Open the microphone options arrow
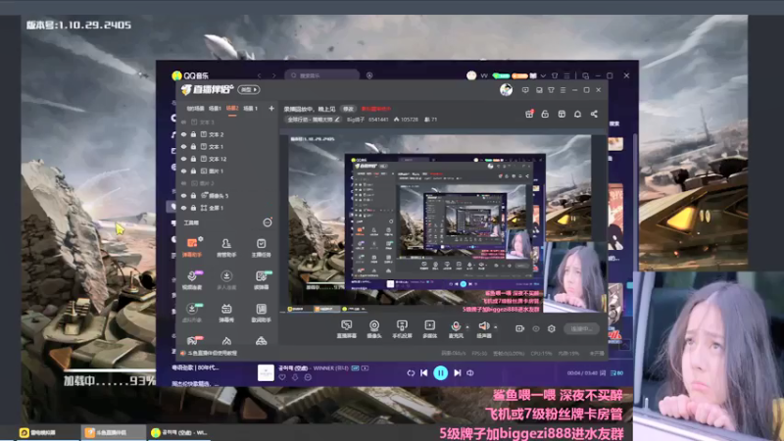784x441 pixels. coord(467,327)
